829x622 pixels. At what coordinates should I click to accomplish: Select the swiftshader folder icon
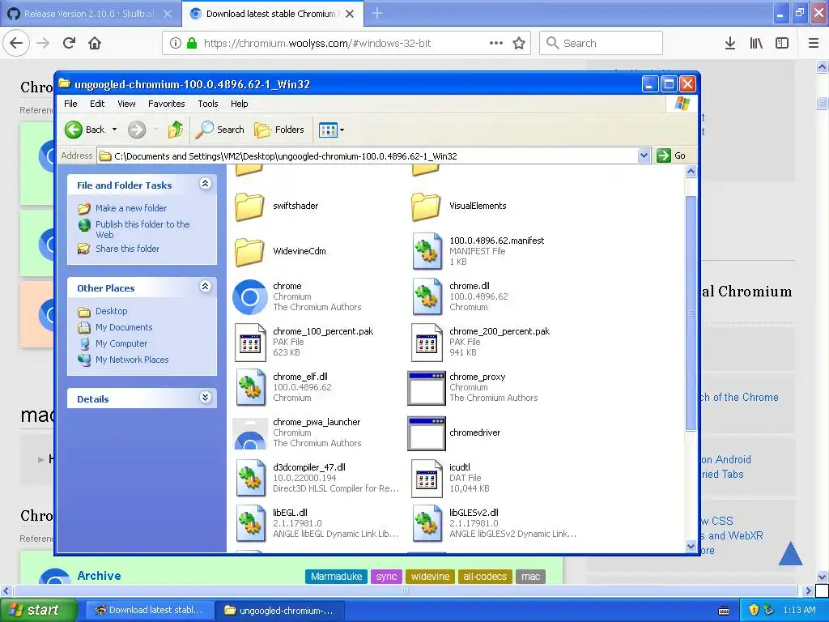pyautogui.click(x=249, y=207)
